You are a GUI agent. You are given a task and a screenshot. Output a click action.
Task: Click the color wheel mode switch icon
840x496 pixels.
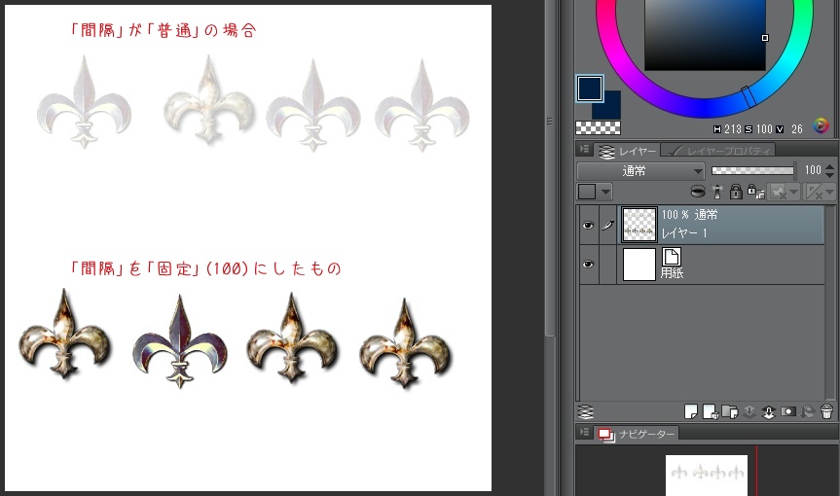pyautogui.click(x=821, y=126)
